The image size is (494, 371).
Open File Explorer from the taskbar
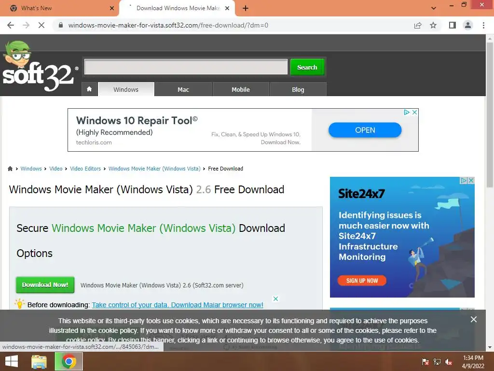(39, 361)
